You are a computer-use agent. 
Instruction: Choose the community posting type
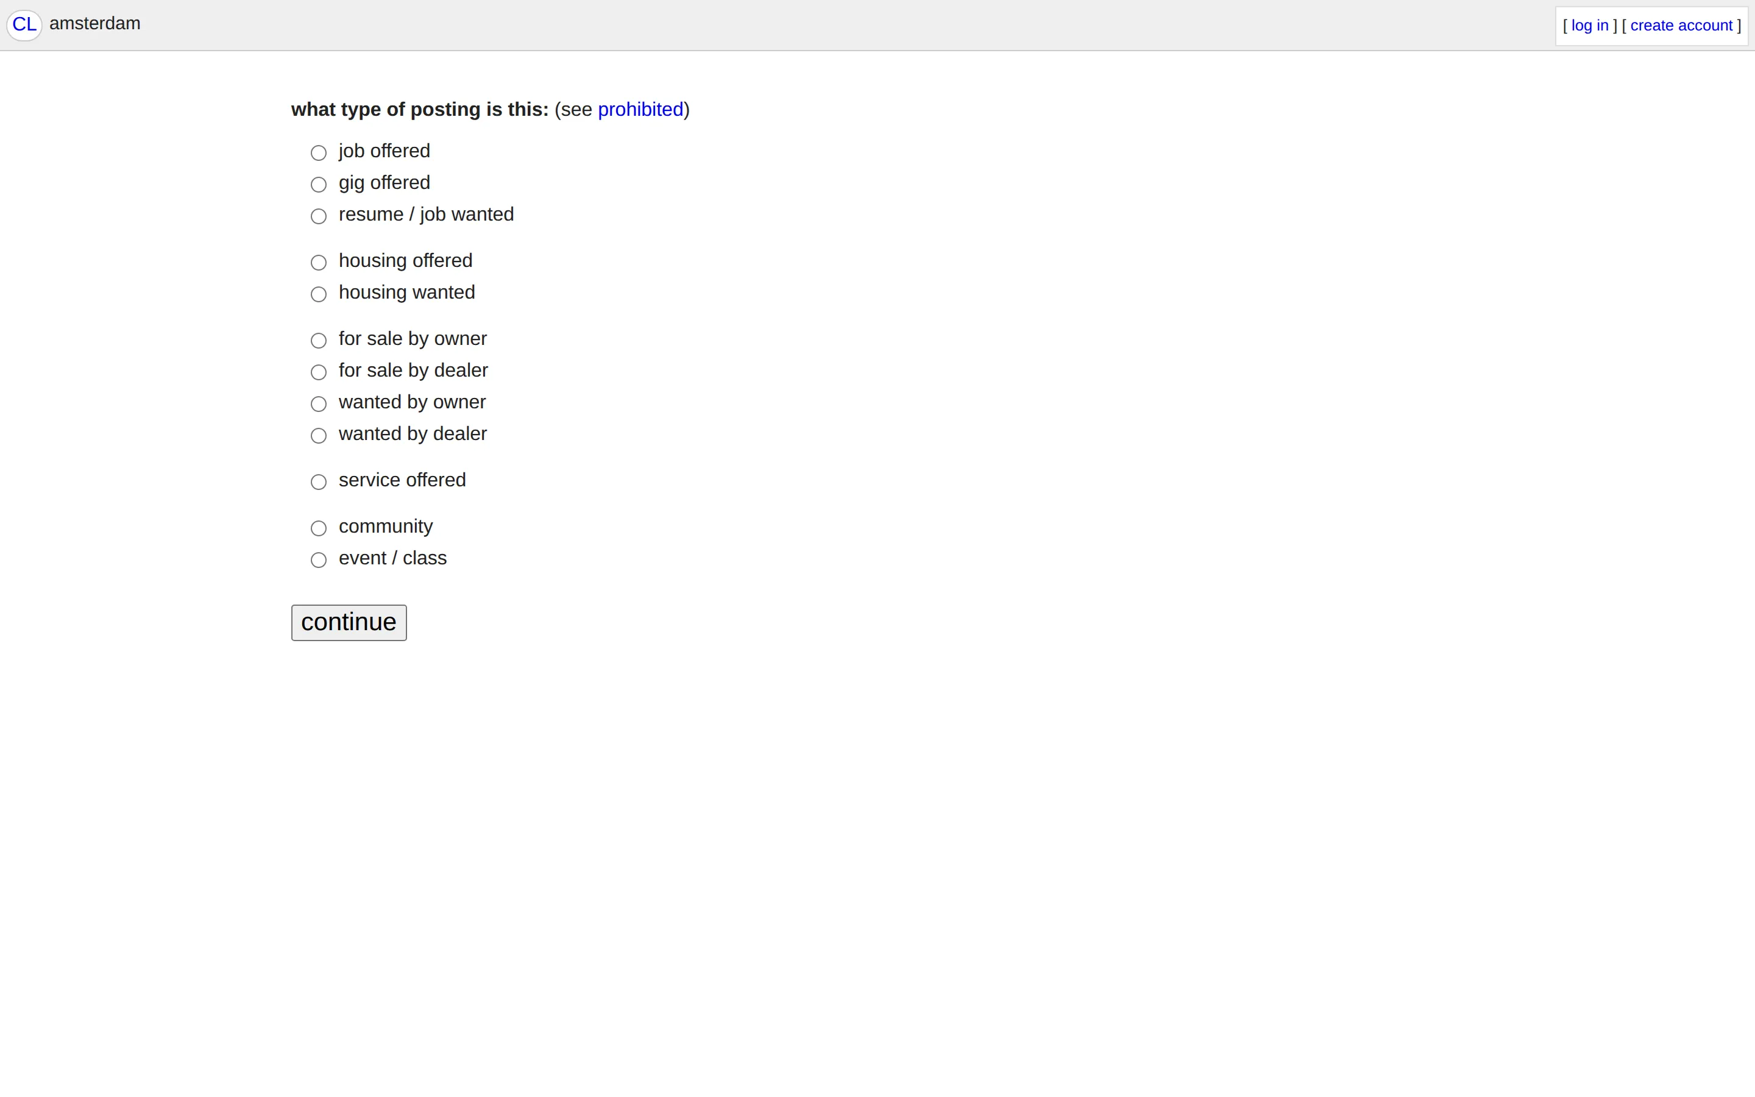point(318,528)
